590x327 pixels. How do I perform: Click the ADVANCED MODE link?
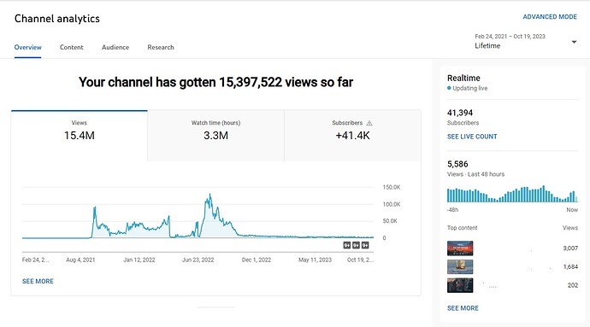pyautogui.click(x=550, y=17)
